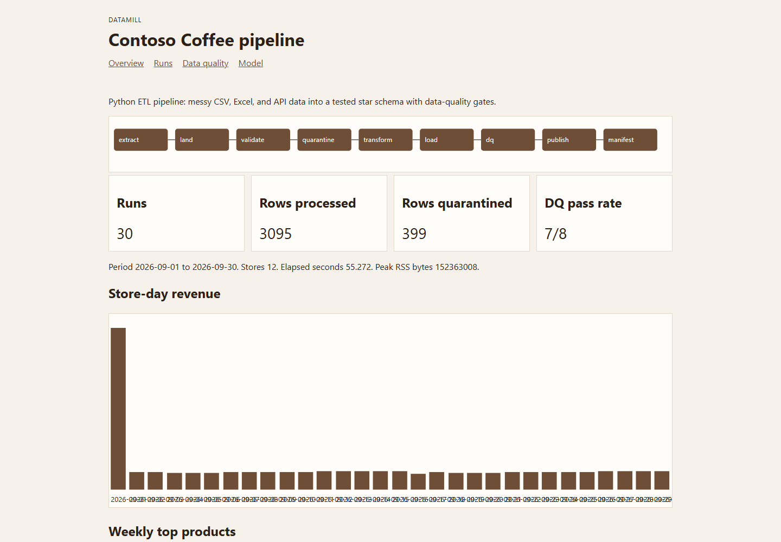Click the DATAMILL label at top
The width and height of the screenshot is (781, 542).
coord(125,20)
